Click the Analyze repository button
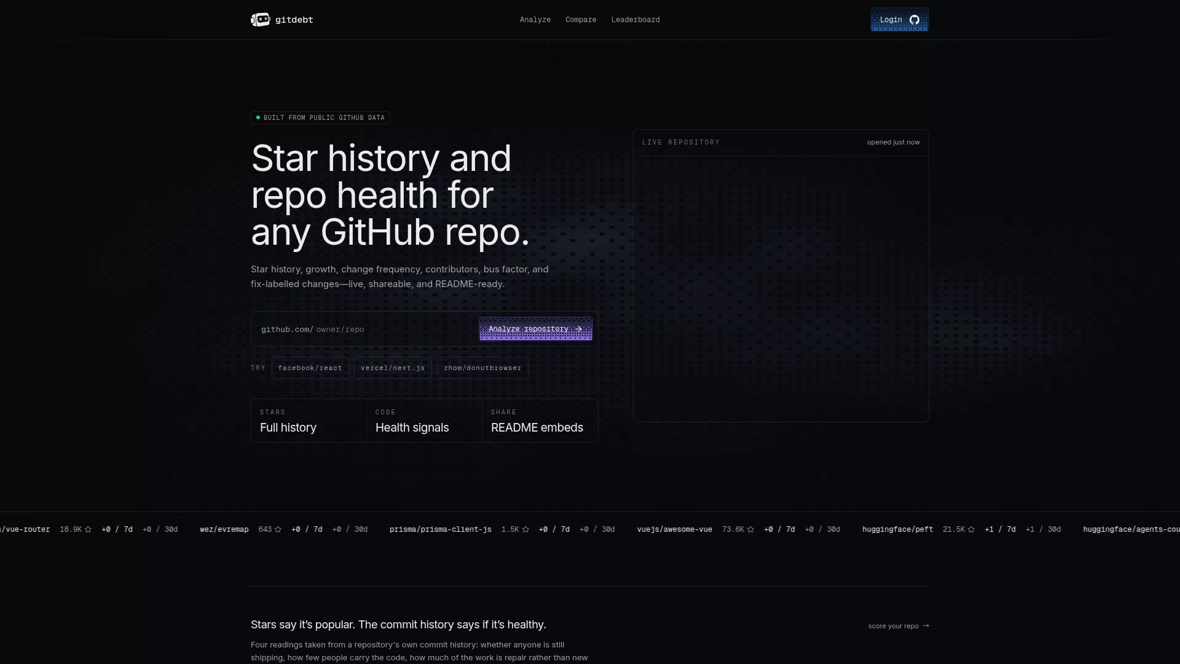Viewport: 1180px width, 664px height. pyautogui.click(x=536, y=329)
